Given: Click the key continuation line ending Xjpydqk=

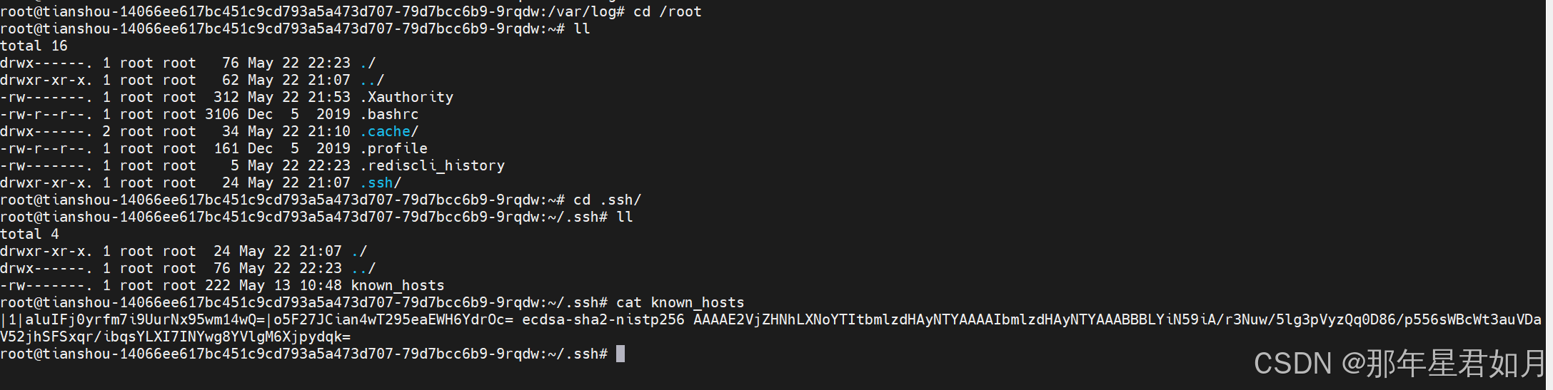Looking at the screenshot, I should point(176,337).
